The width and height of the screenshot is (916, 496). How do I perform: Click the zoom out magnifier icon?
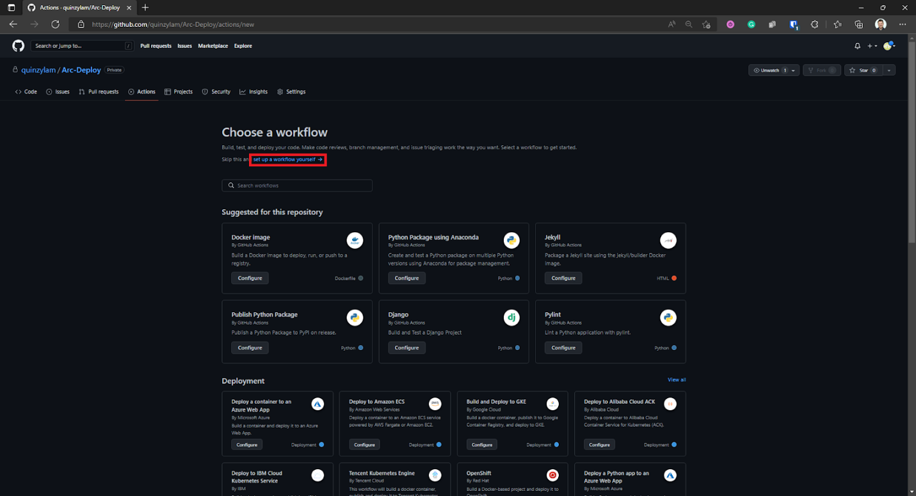pos(689,24)
